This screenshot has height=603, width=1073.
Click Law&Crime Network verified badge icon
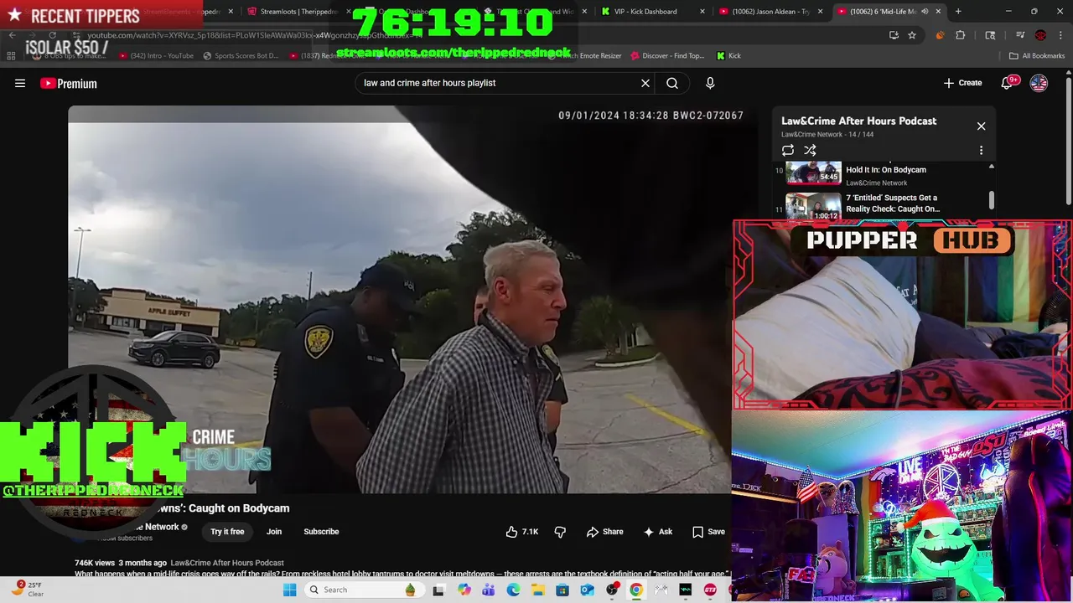[184, 528]
